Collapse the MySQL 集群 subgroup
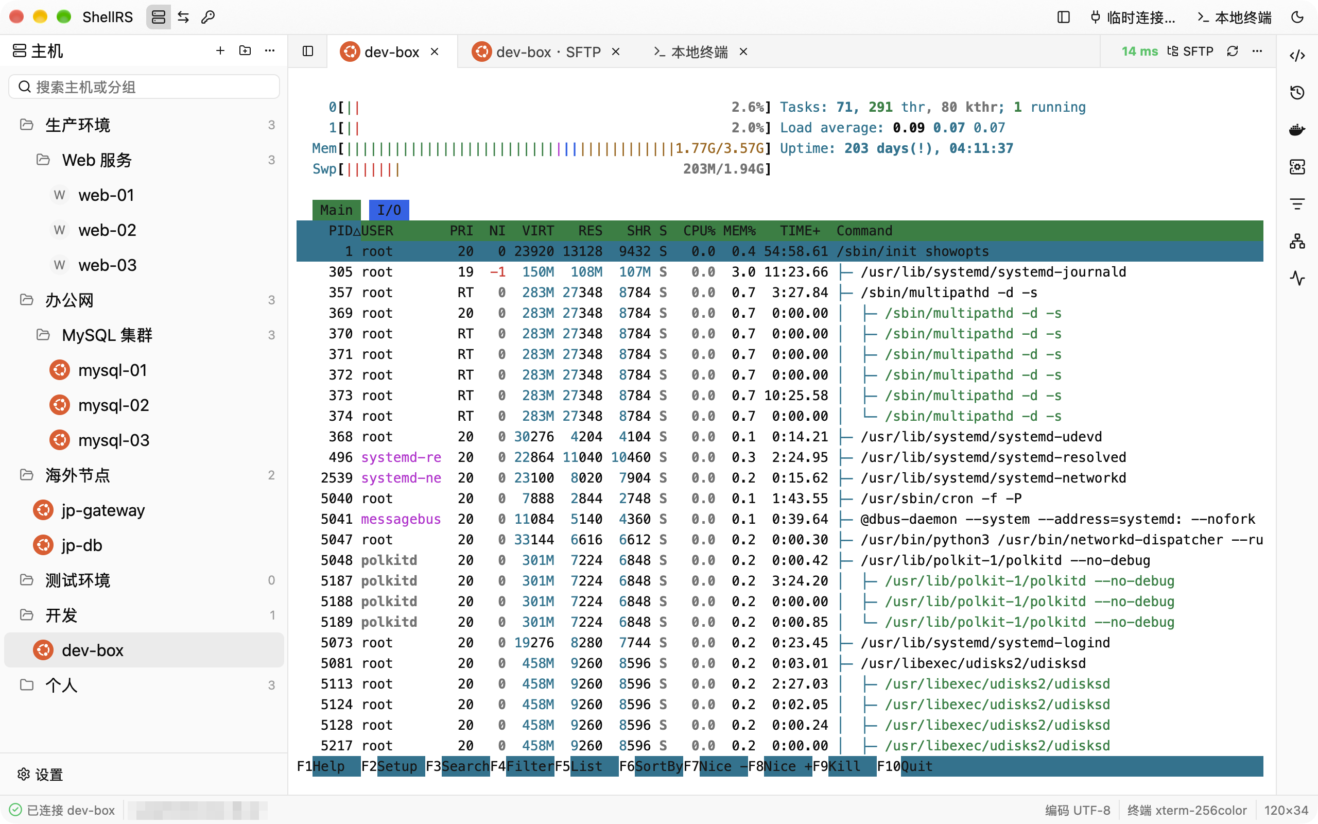Screen dimensions: 1318x824 (144, 335)
